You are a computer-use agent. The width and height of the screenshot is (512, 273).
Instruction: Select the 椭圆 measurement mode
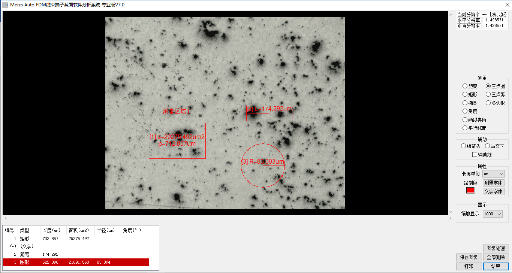point(465,103)
